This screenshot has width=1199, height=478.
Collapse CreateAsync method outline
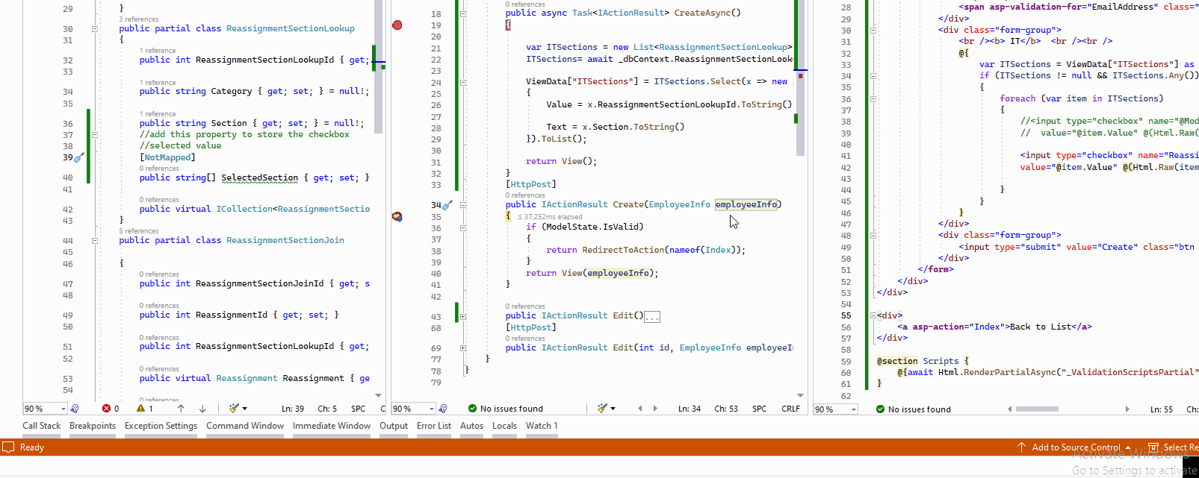coord(463,13)
